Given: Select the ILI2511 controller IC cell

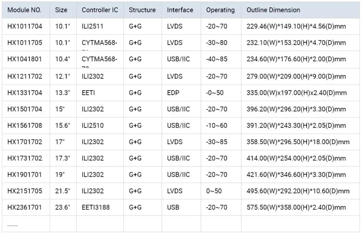Looking at the screenshot, I should click(92, 27).
